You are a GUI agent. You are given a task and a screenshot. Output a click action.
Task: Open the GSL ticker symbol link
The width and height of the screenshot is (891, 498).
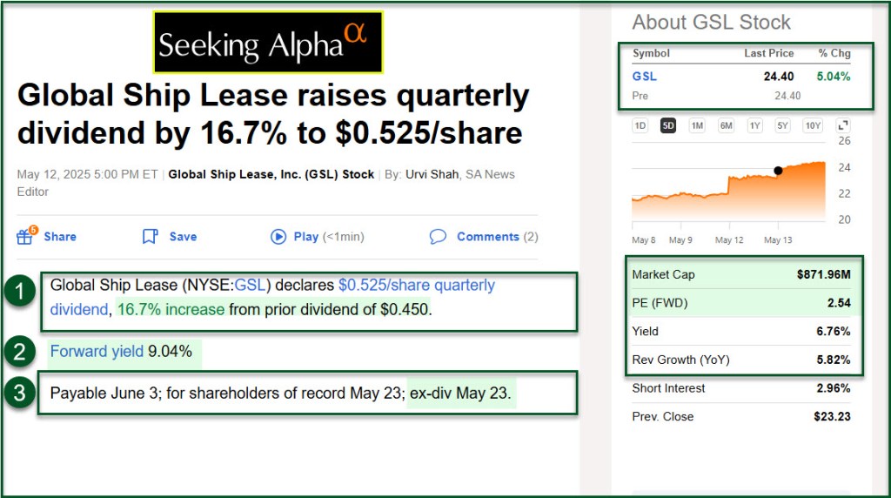click(x=645, y=76)
